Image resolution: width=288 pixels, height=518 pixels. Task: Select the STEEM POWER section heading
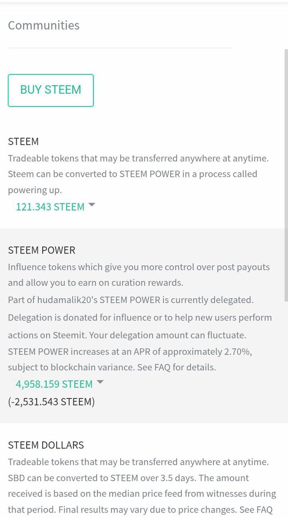tap(41, 250)
